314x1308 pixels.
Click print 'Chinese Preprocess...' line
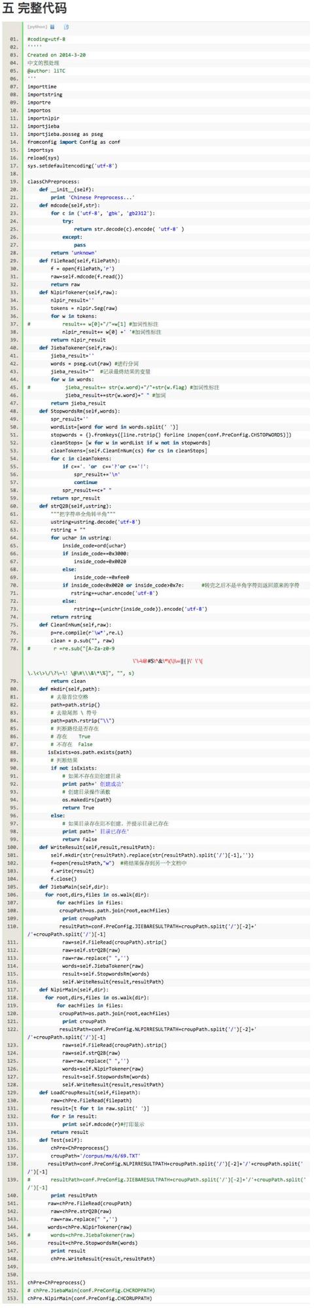pyautogui.click(x=93, y=197)
